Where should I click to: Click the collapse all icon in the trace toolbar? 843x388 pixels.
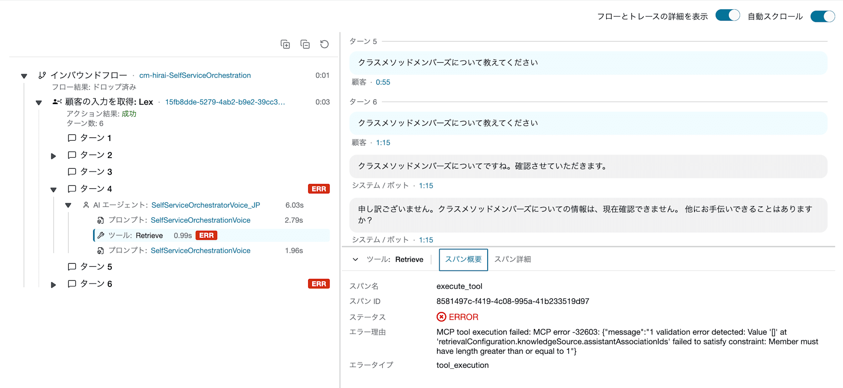coord(305,44)
